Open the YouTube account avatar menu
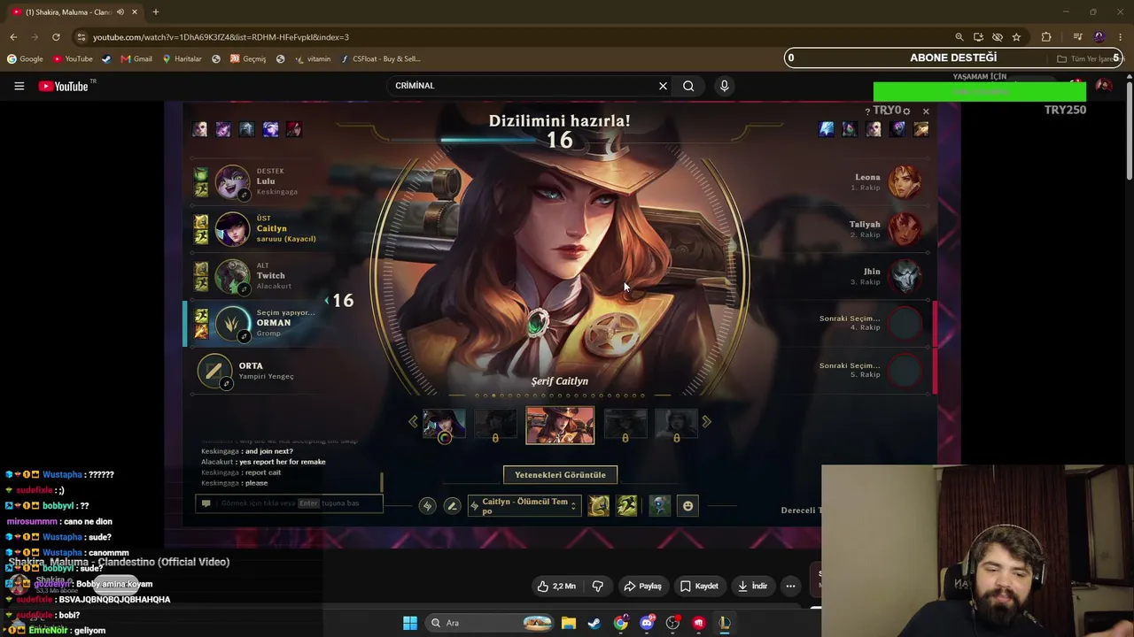Viewport: 1134px width, 637px height. point(1103,86)
